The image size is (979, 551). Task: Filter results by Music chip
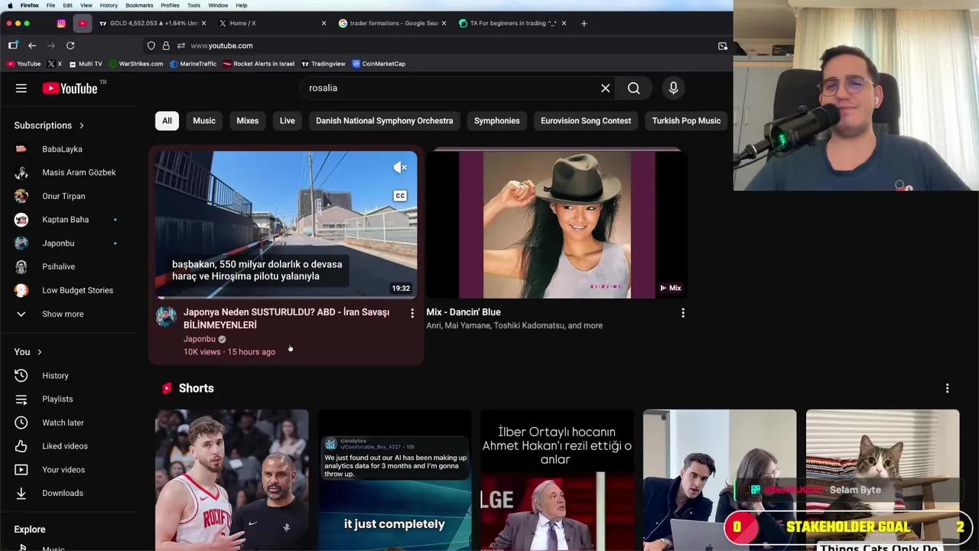pos(204,121)
